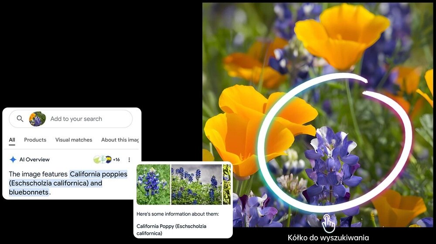Open the partially visible third thumbnail
Viewport: 436px width, 244px height.
pos(227,184)
